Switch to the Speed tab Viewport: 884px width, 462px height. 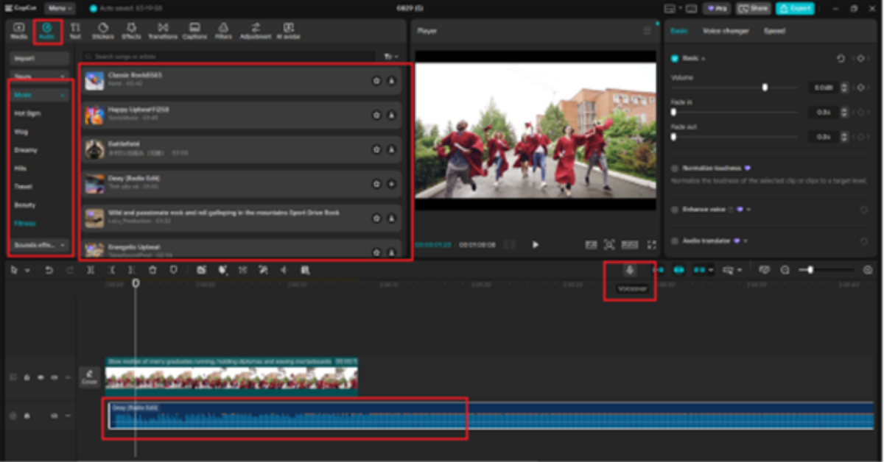[x=774, y=31]
